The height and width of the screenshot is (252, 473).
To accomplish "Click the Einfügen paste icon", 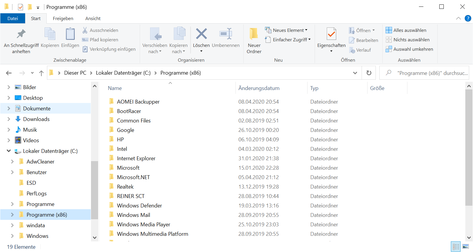I will click(70, 34).
